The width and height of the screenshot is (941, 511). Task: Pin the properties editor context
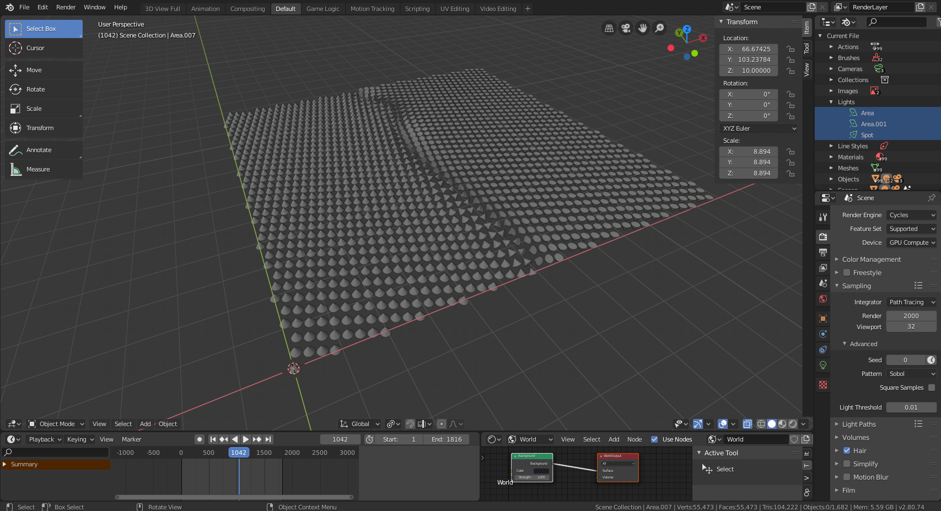click(x=931, y=198)
